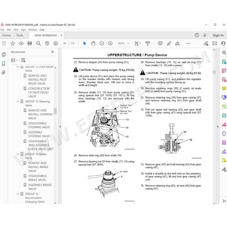Open the Window menu
227x227 pixels.
pyautogui.click(x=32, y=30)
